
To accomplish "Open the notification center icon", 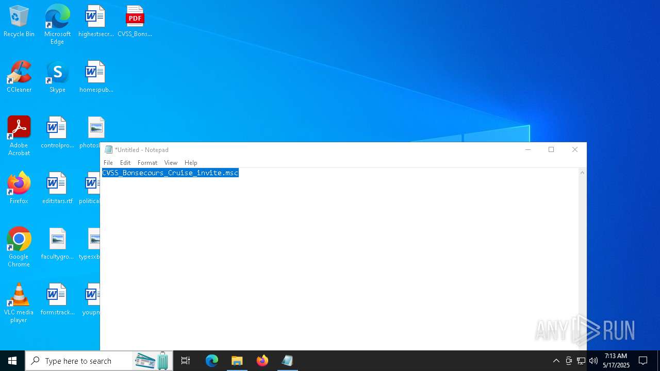I will (x=643, y=361).
